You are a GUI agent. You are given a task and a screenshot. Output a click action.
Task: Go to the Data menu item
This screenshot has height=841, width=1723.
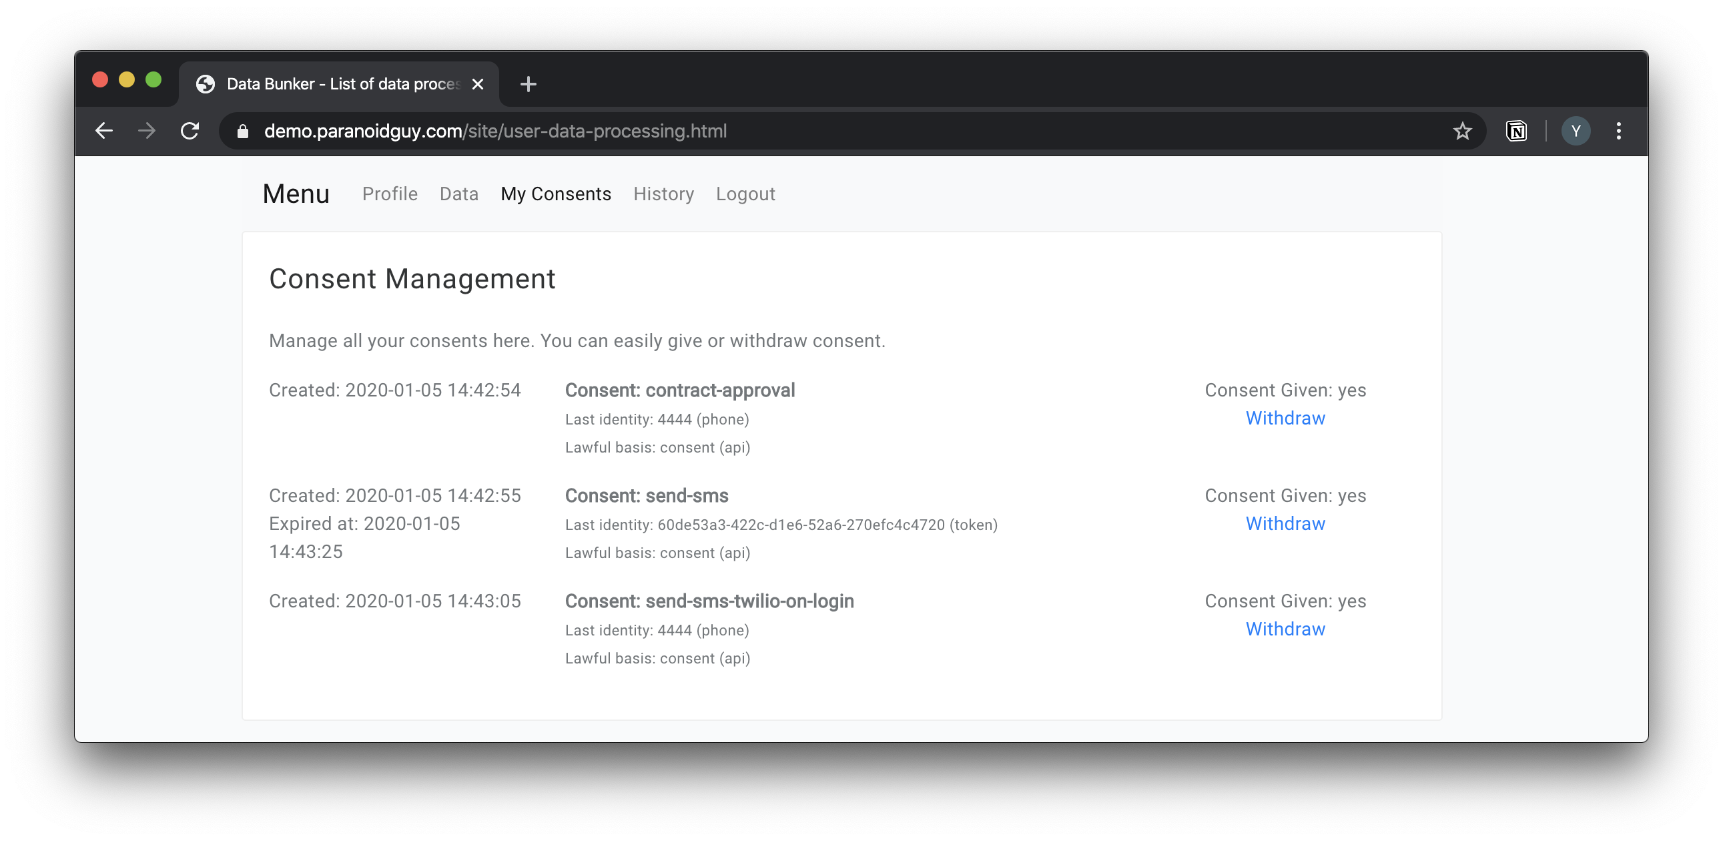(x=459, y=194)
